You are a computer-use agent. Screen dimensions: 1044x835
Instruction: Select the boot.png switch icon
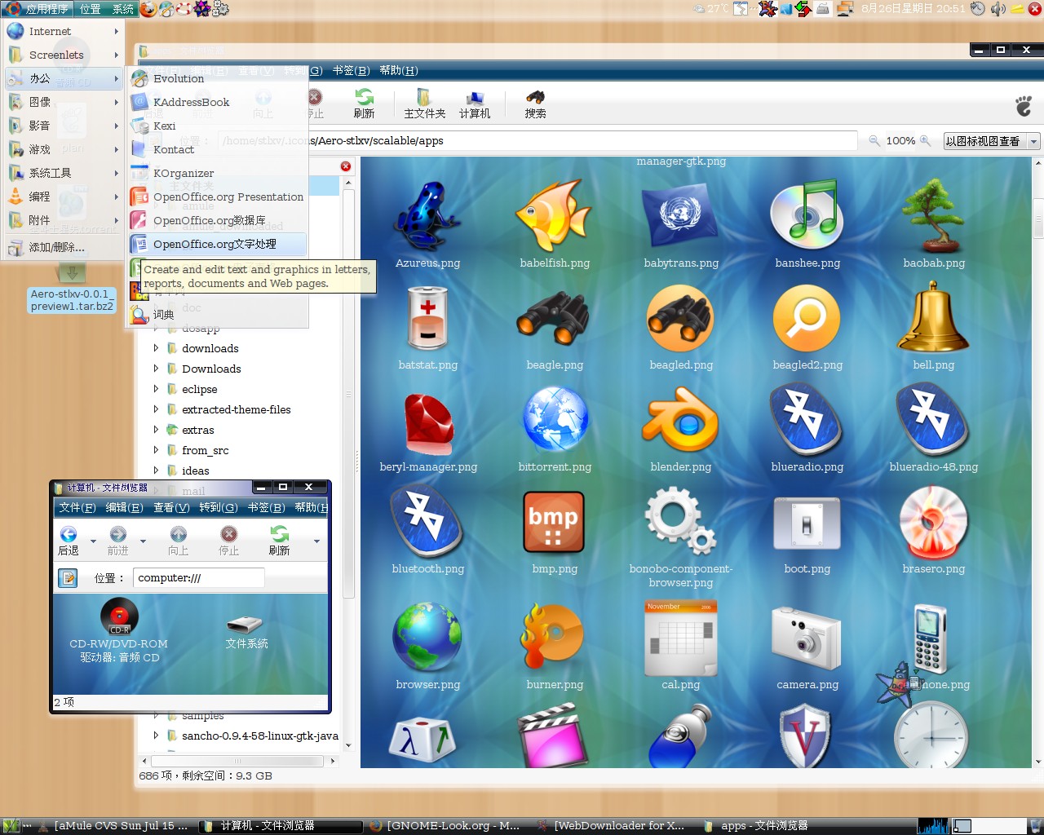point(807,523)
